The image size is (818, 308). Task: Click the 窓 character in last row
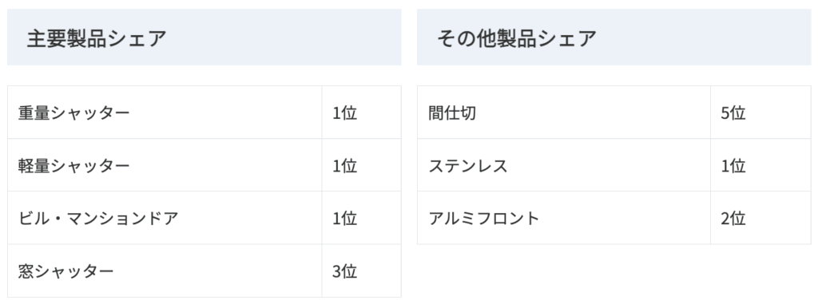(x=26, y=271)
